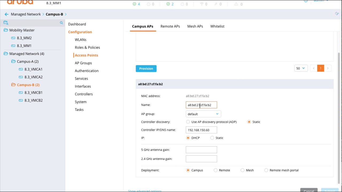Select Static for IP

tap(212, 138)
